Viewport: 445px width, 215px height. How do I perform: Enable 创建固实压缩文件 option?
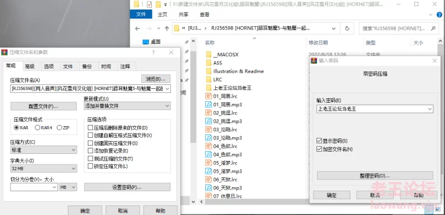[90, 143]
